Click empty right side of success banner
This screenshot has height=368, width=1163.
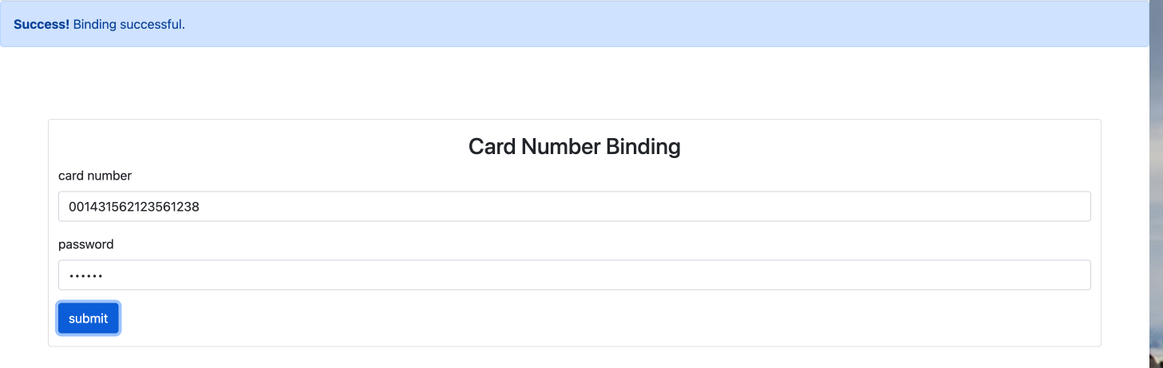pos(718,24)
